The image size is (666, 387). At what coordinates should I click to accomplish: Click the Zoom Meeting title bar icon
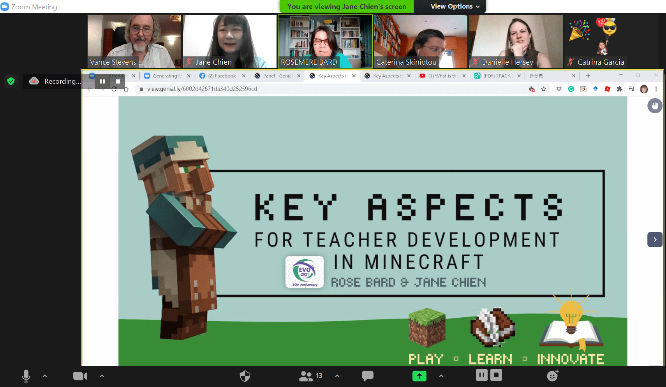(5, 7)
